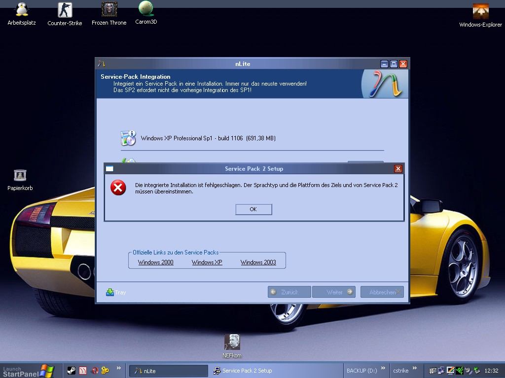Open the Windows 2000 service pack link
This screenshot has width=505, height=378.
(155, 262)
